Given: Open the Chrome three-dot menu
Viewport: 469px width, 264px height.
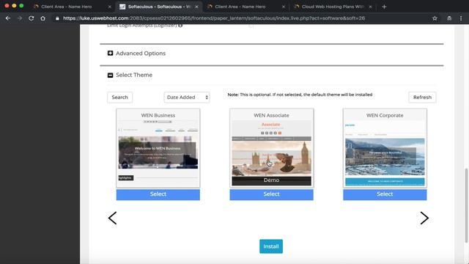Looking at the screenshot, I should click(461, 18).
